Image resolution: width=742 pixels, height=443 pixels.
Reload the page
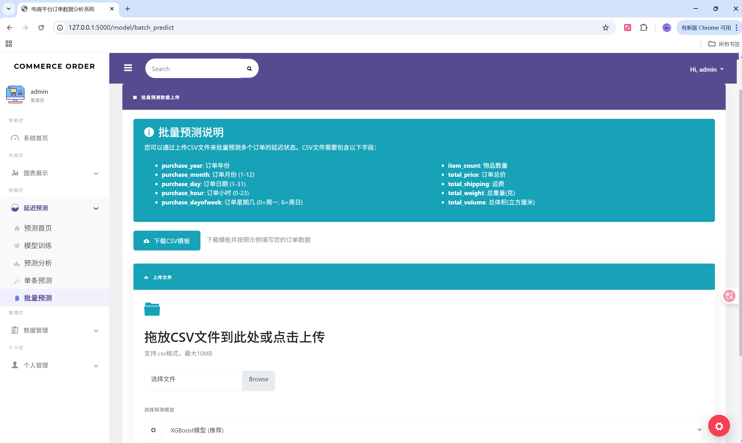41,28
